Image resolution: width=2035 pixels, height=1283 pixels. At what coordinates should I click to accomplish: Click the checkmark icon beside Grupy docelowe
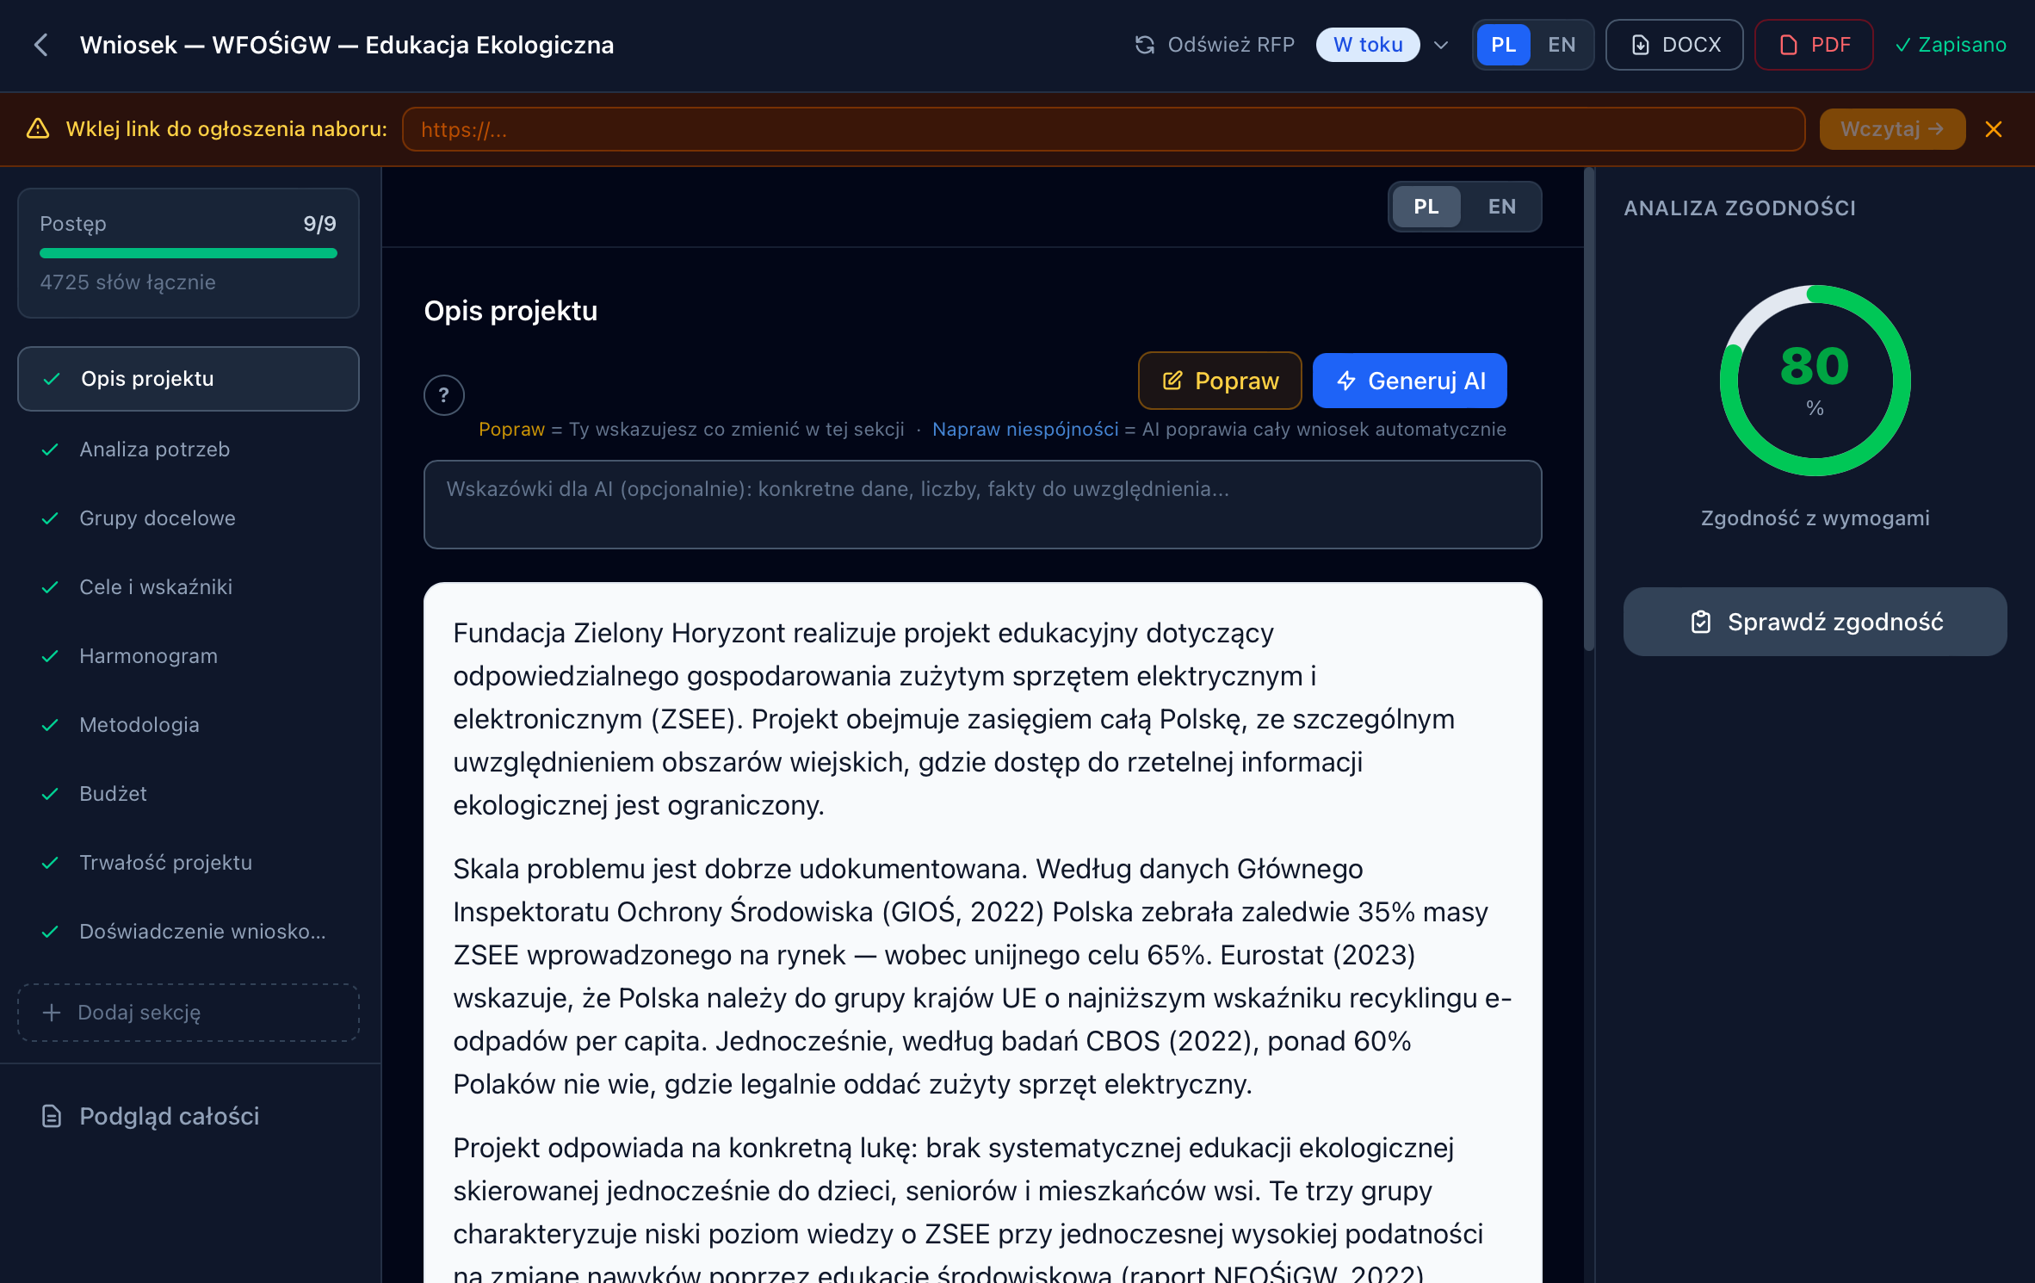tap(50, 518)
